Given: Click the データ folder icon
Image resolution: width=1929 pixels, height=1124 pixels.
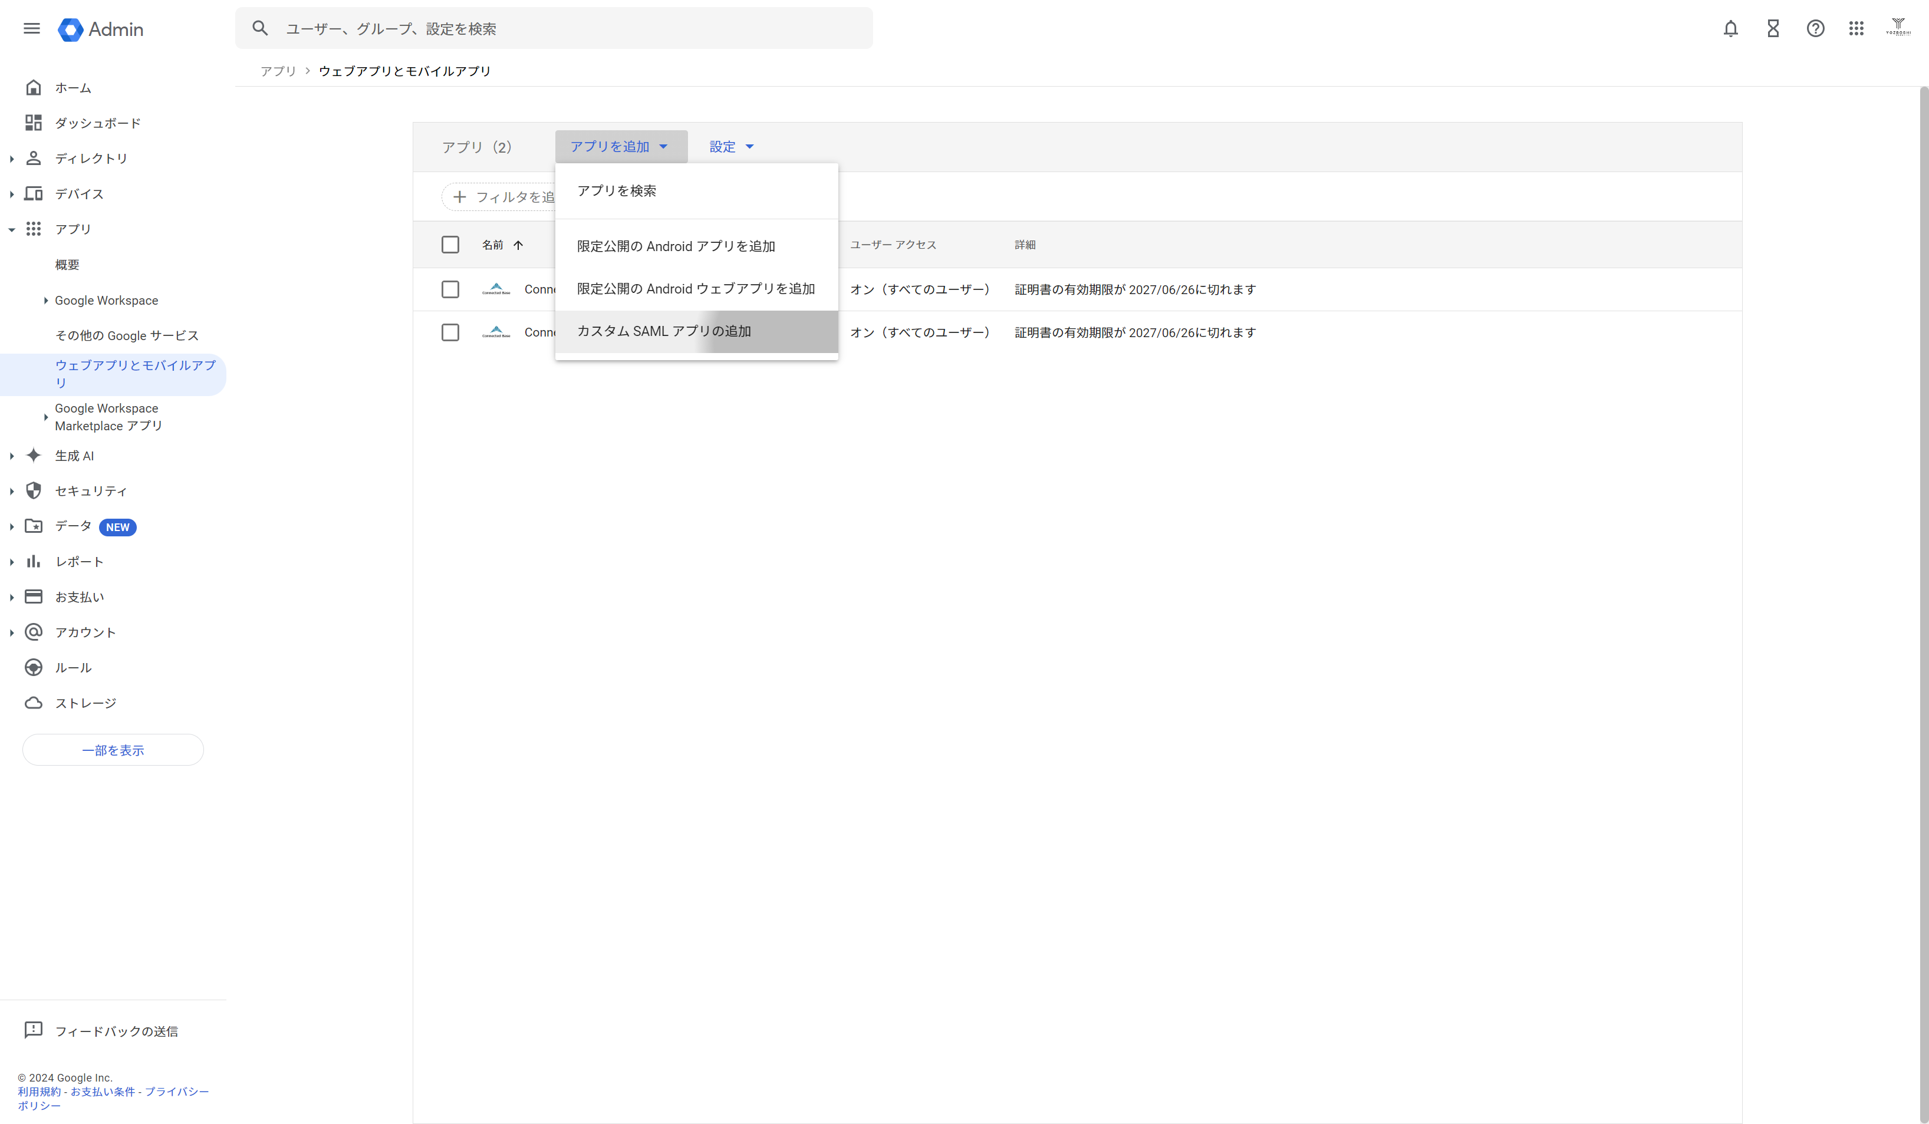Looking at the screenshot, I should coord(34,526).
